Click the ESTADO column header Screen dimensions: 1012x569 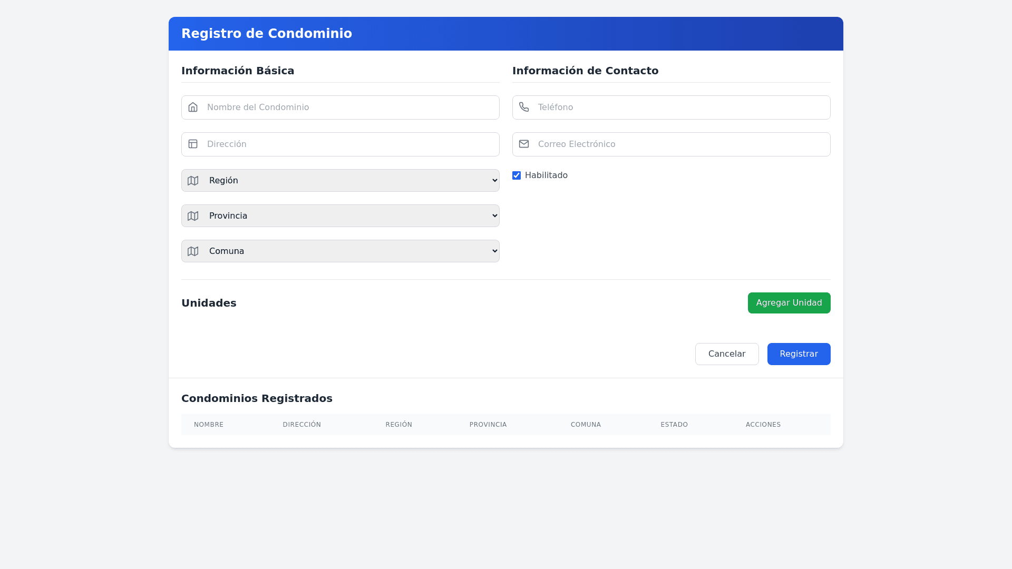(x=674, y=425)
